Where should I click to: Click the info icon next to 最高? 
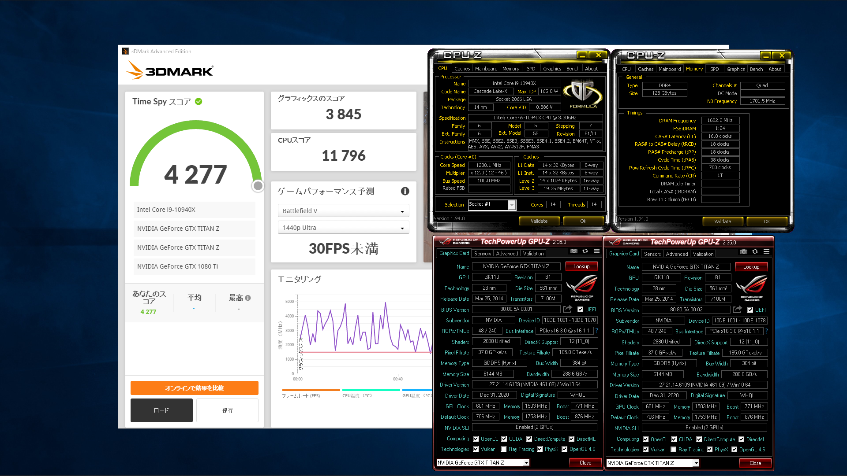(248, 298)
